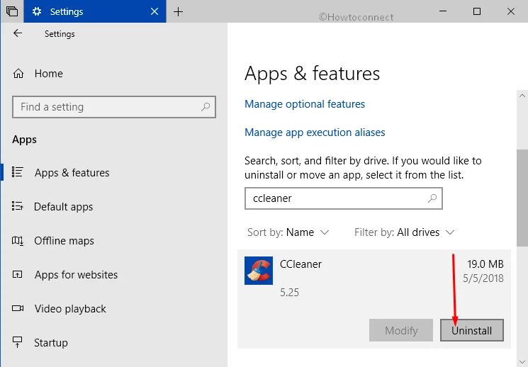
Task: Open Manage app execution aliases link
Action: click(x=315, y=132)
